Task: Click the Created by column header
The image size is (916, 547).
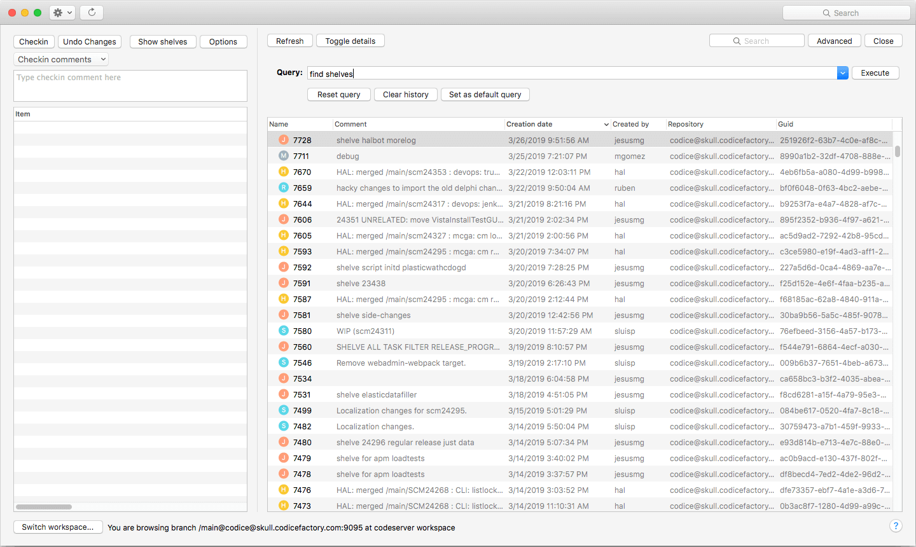Action: pyautogui.click(x=638, y=124)
